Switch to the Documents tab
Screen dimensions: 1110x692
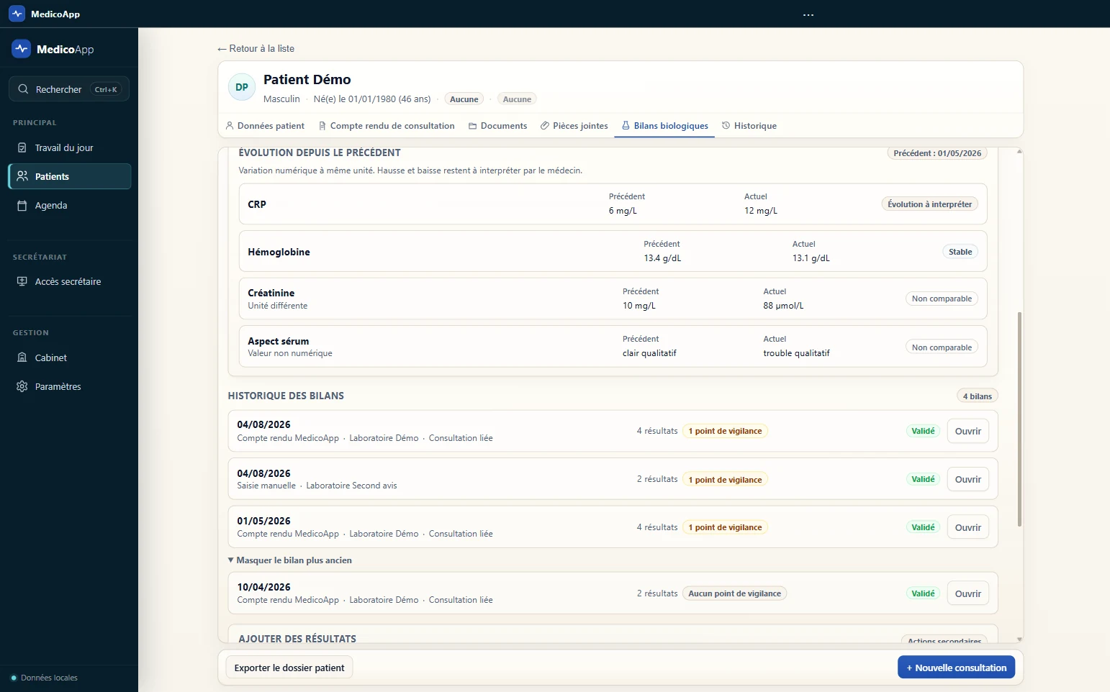[x=497, y=125]
